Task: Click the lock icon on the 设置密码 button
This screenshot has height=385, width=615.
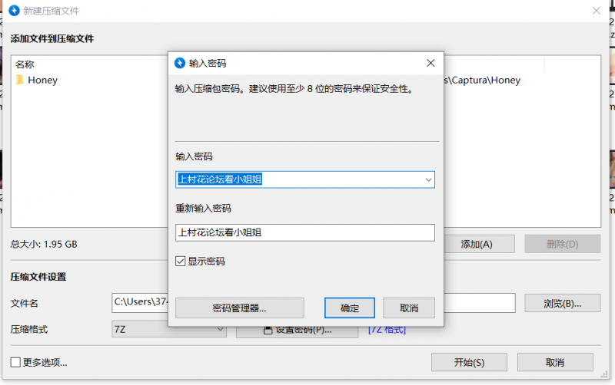Action: point(268,330)
